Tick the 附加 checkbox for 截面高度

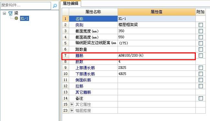201,37
